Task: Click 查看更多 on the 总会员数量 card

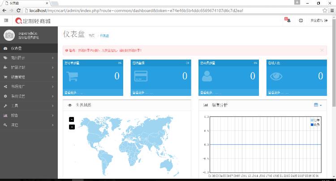Action: tap(210, 93)
